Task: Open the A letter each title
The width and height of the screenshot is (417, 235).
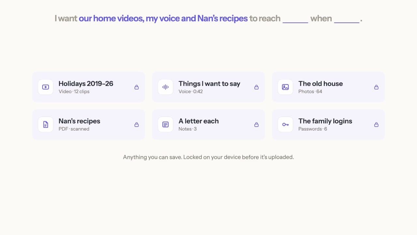Action: click(x=199, y=121)
